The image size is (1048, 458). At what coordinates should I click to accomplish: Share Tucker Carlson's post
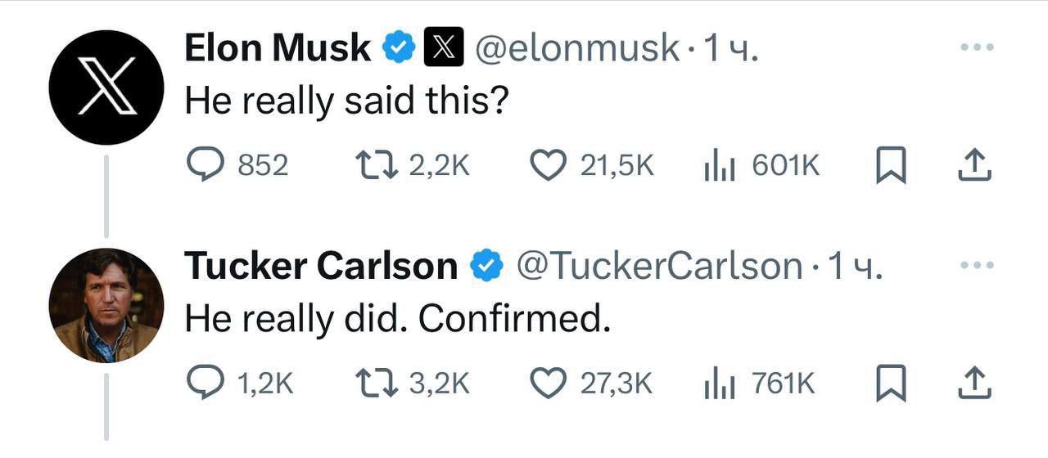pyautogui.click(x=974, y=383)
